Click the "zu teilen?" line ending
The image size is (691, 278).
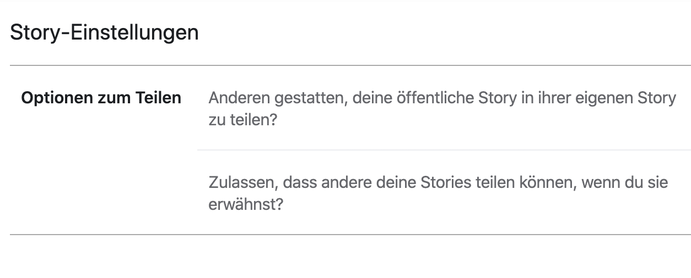point(242,120)
